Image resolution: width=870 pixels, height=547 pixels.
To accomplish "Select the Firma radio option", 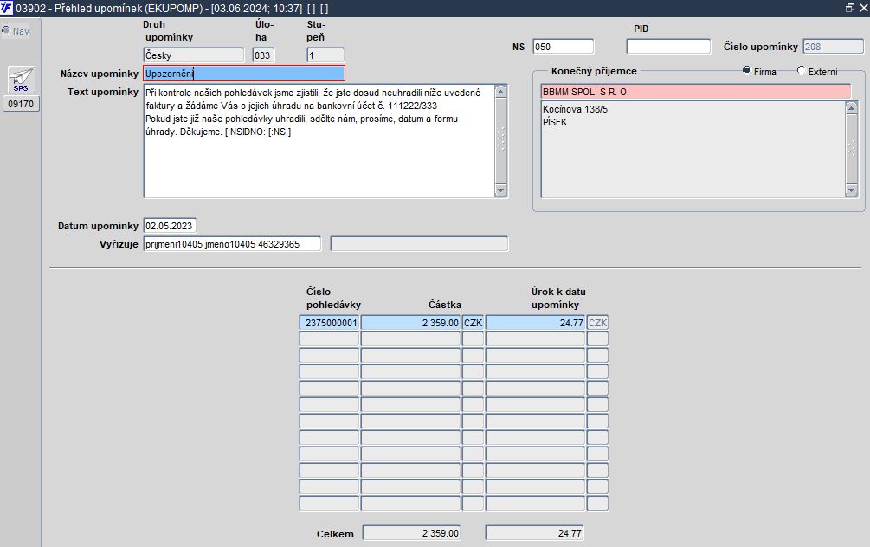I will click(746, 70).
